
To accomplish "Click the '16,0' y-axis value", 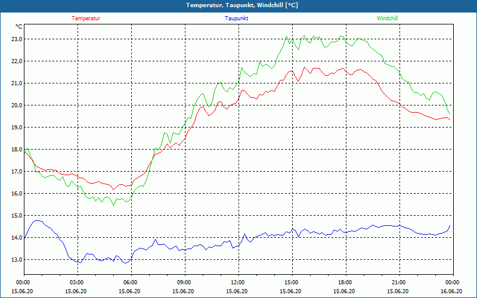I will [x=16, y=193].
